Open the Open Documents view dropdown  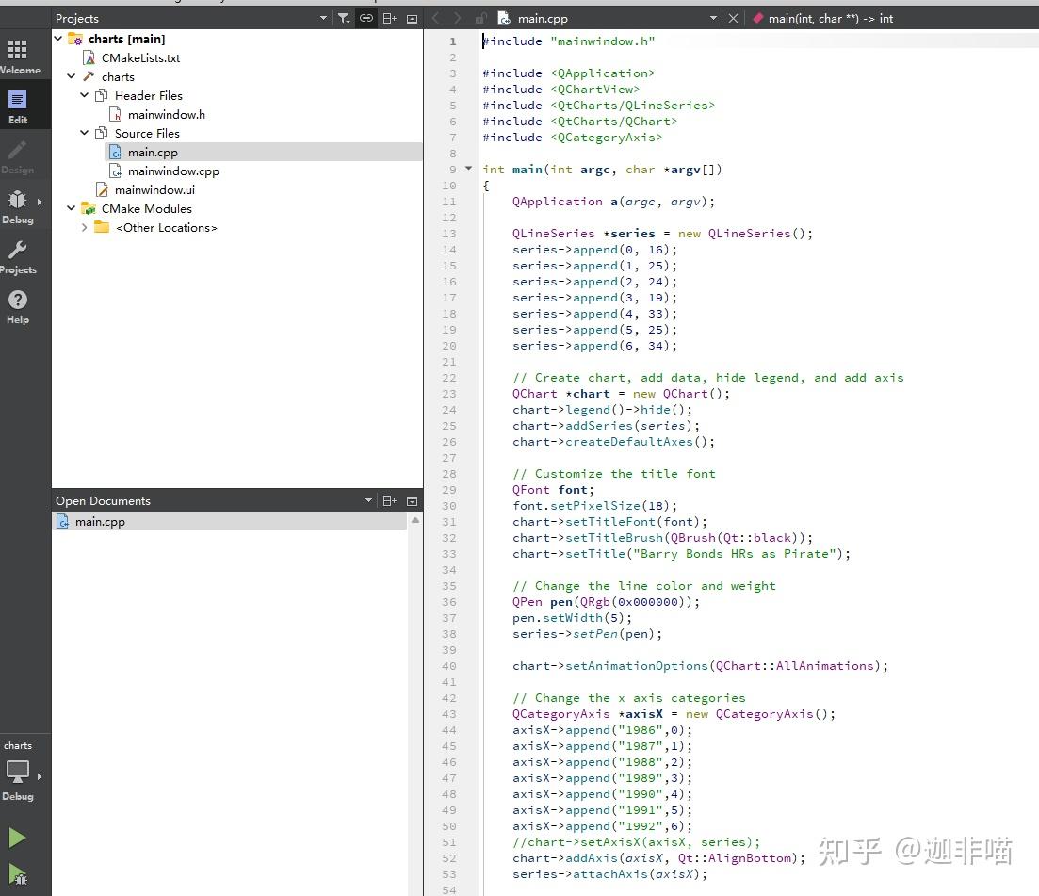(x=368, y=501)
